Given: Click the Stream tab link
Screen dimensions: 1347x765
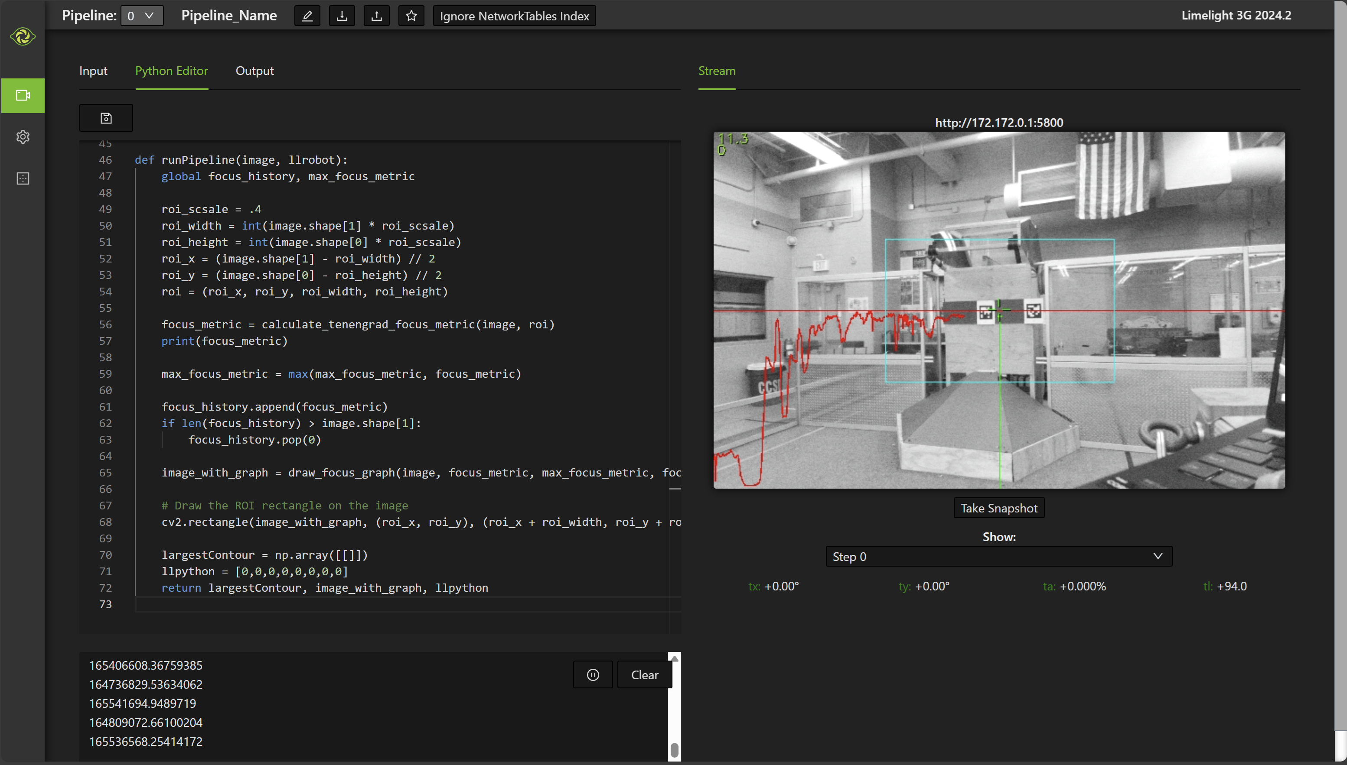Looking at the screenshot, I should pos(717,70).
